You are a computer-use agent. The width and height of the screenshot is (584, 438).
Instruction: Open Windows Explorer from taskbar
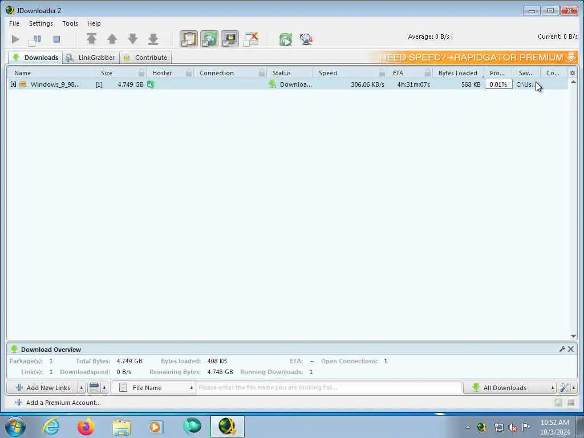click(x=122, y=427)
